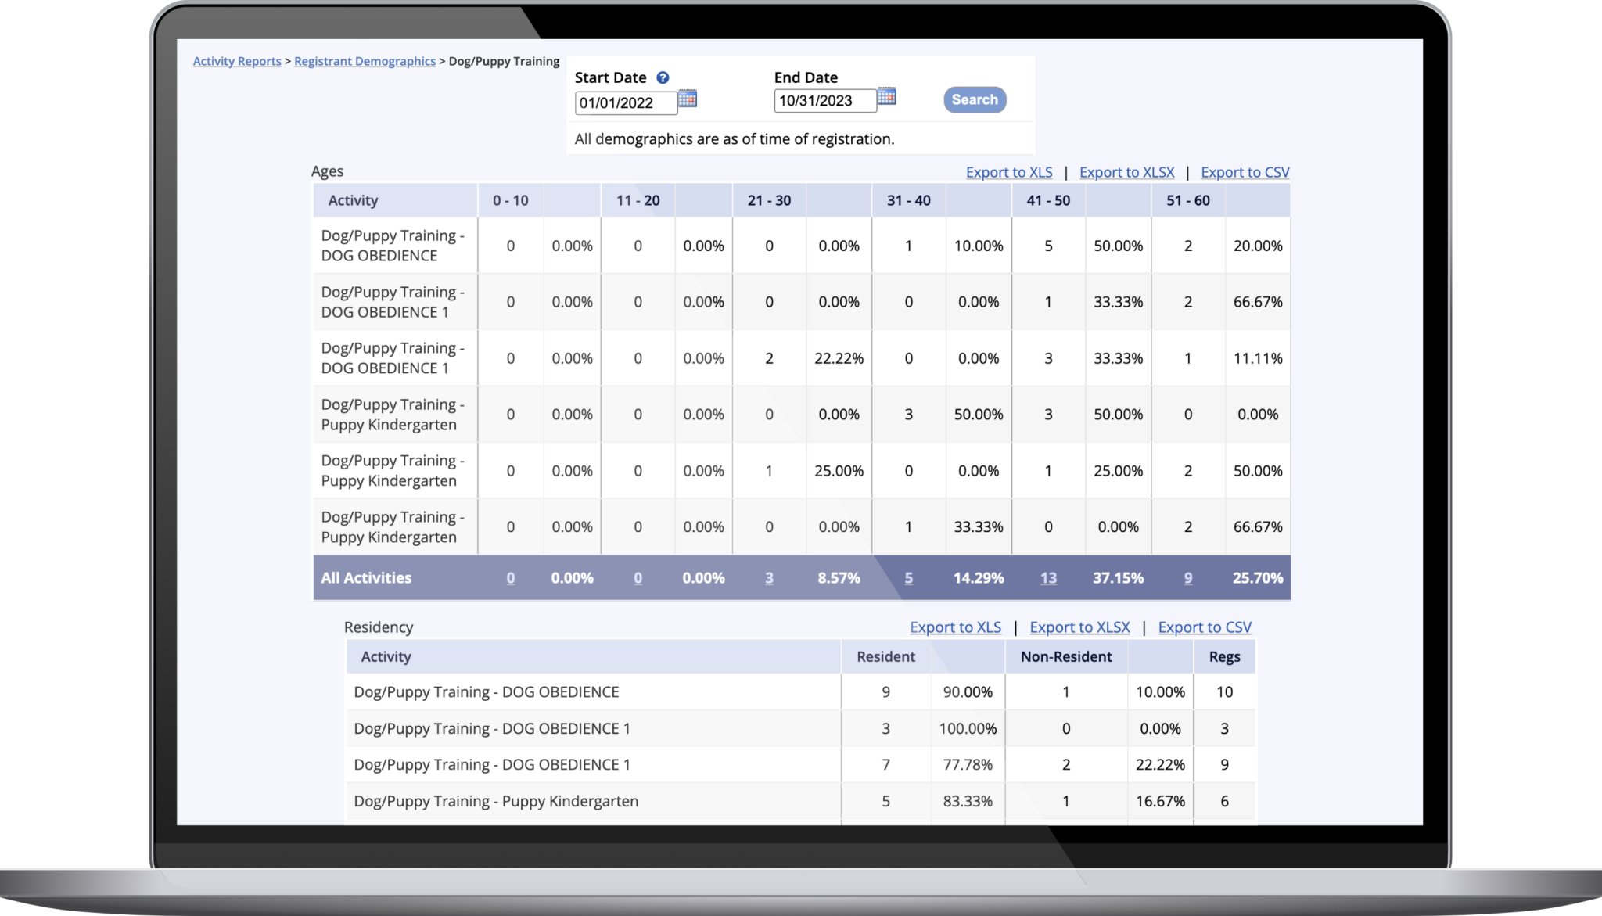Click the Start Date help question mark
This screenshot has height=916, width=1602.
661,77
